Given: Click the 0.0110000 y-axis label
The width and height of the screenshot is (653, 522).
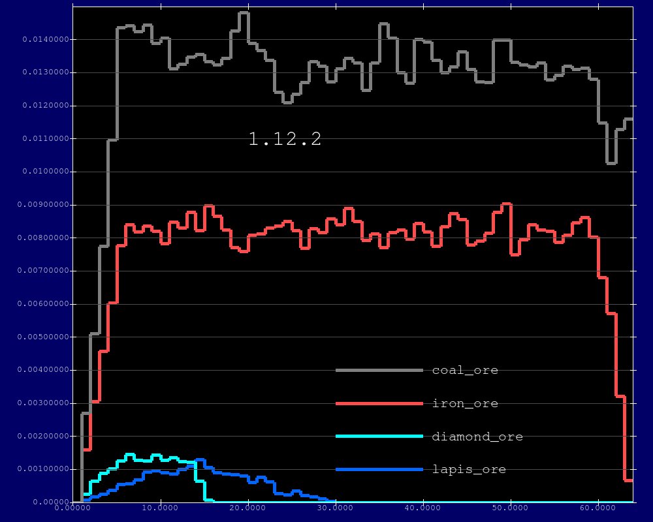Looking at the screenshot, I should tap(46, 138).
